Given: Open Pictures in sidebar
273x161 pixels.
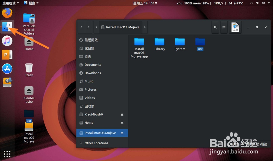Looking at the screenshot, I should point(102,89).
